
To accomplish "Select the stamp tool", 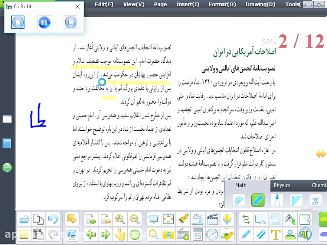I will tap(289, 235).
